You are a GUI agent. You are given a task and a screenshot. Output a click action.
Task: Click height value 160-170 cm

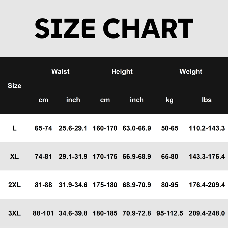point(105,128)
